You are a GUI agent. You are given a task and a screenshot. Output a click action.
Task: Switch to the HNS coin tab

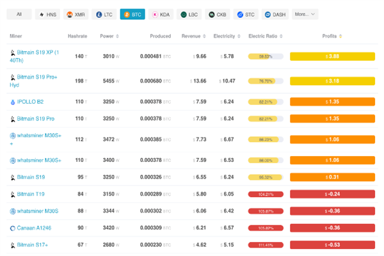pyautogui.click(x=47, y=14)
